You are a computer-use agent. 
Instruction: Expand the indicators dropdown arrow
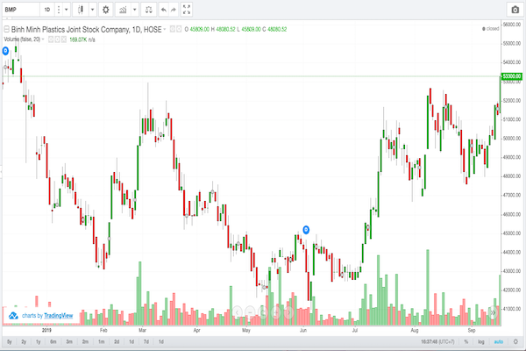tap(135, 10)
